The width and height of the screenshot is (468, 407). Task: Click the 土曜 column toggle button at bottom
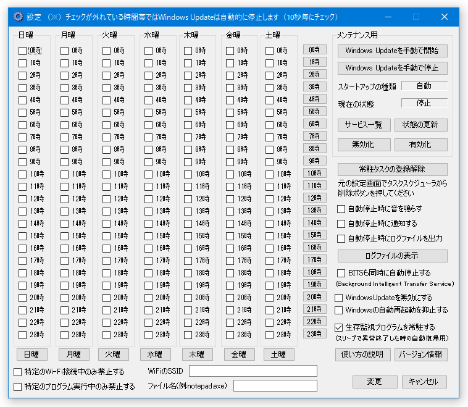tap(279, 355)
